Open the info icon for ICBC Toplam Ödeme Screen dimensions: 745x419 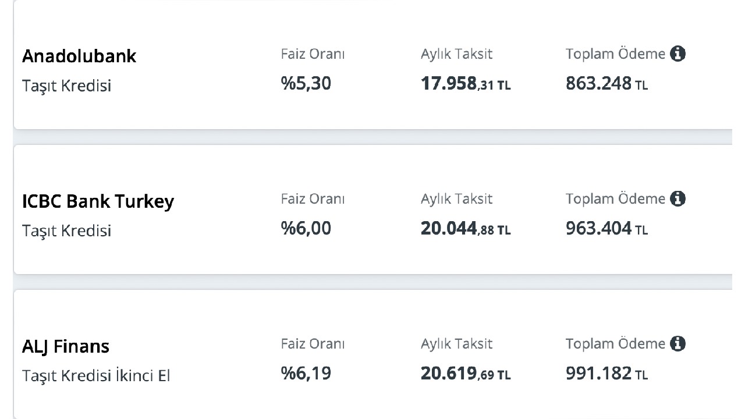pos(677,199)
